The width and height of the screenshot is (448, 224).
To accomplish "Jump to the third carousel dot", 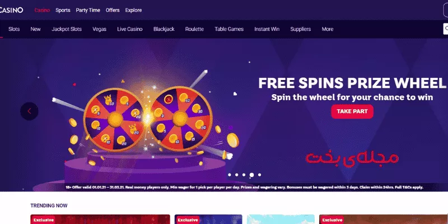I will pos(244,175).
